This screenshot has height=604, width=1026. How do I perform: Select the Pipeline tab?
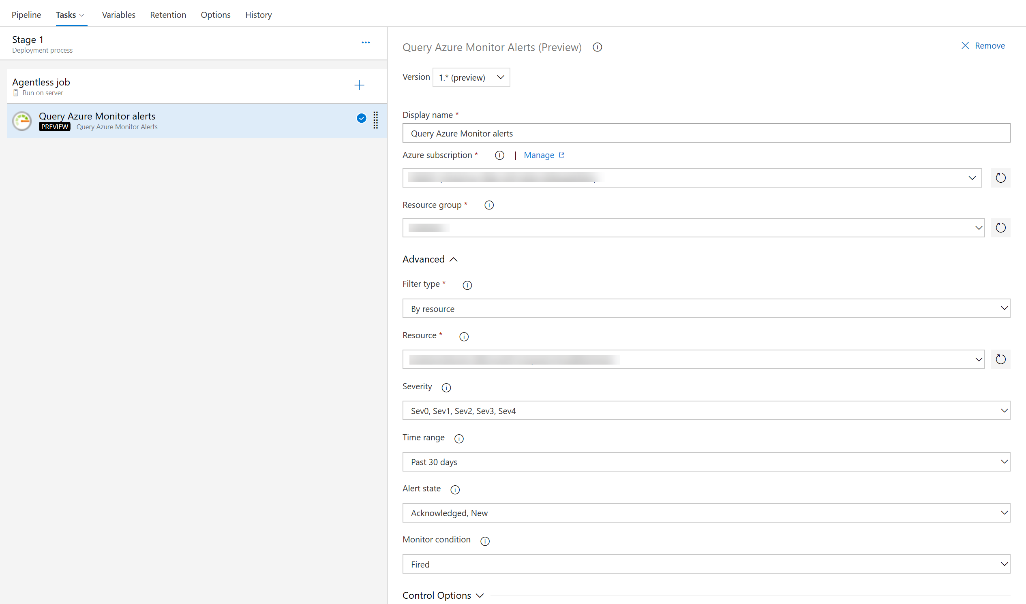tap(25, 15)
